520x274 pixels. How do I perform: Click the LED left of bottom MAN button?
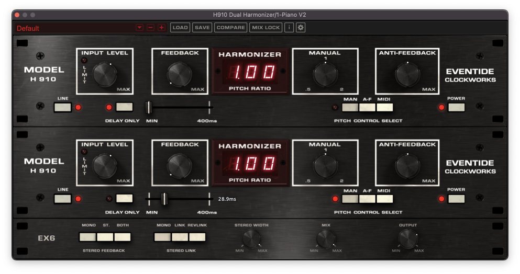pyautogui.click(x=335, y=199)
